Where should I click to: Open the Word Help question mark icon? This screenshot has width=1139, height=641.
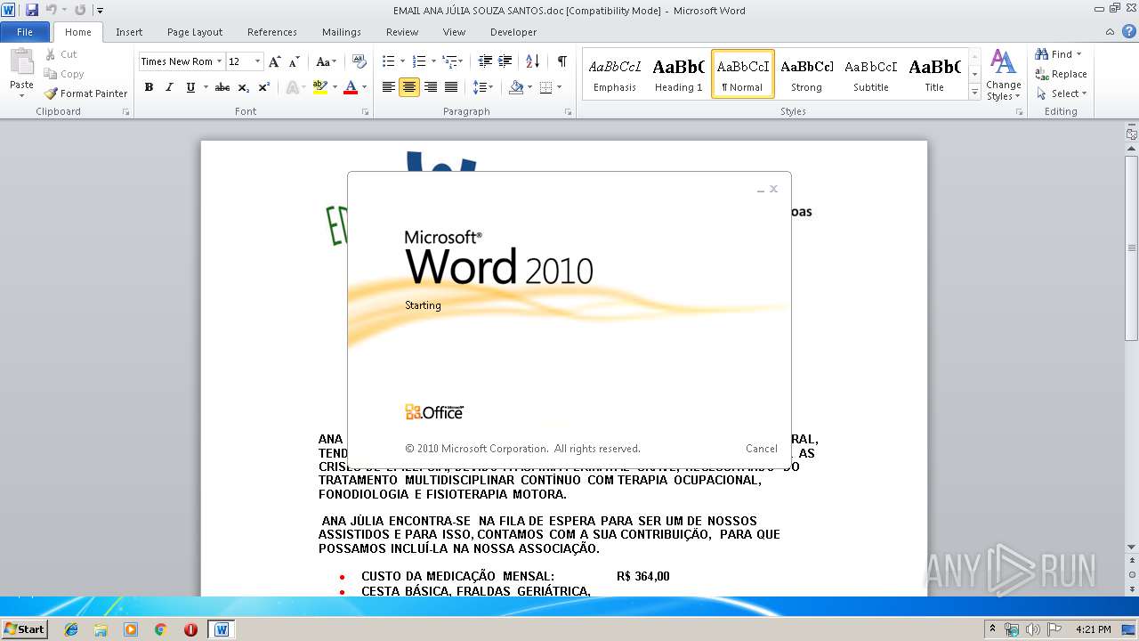click(x=1128, y=31)
